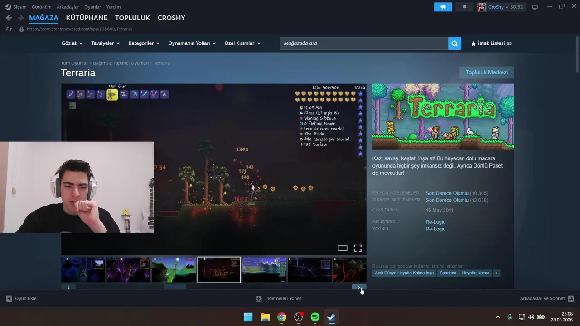The image size is (580, 326).
Task: Select the purple cave screenshot thumbnail
Action: tap(129, 270)
